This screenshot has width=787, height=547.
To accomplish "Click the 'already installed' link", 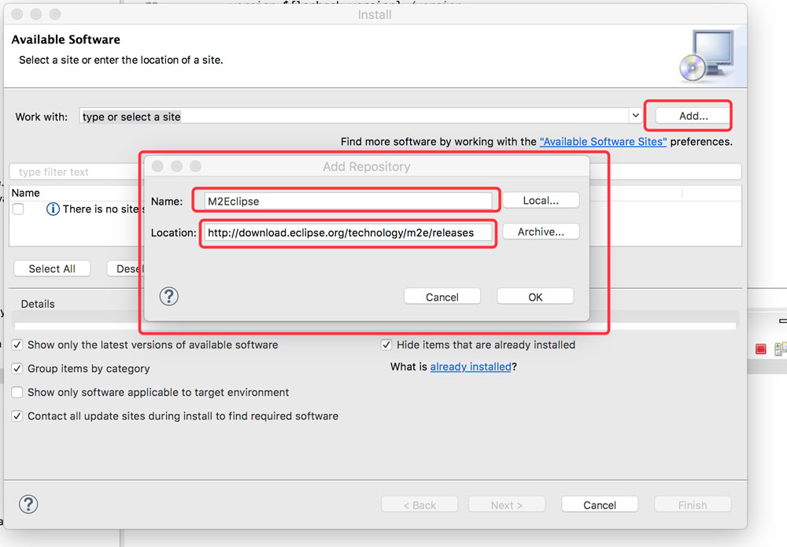I will (x=471, y=366).
